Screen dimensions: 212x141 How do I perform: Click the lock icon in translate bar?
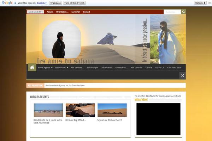15,3
